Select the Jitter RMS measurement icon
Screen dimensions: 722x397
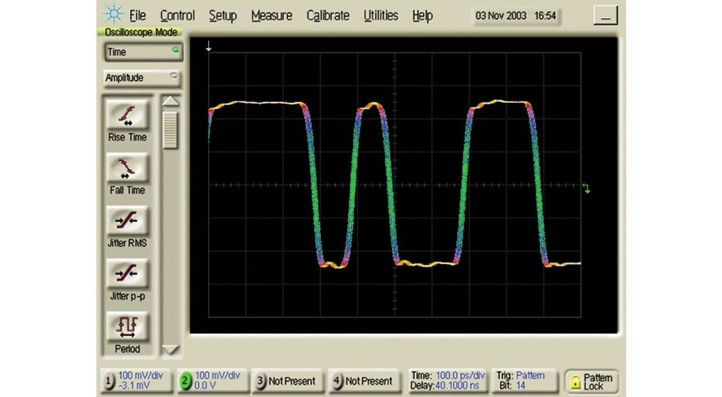[x=127, y=221]
